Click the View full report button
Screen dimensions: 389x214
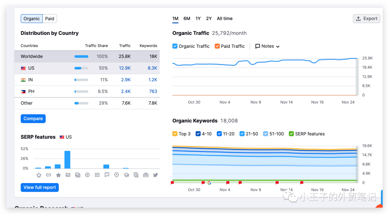[40, 187]
